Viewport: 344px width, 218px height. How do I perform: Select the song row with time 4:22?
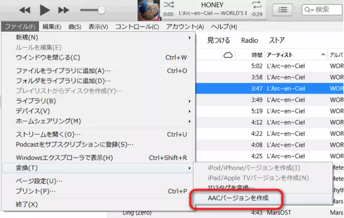270,134
